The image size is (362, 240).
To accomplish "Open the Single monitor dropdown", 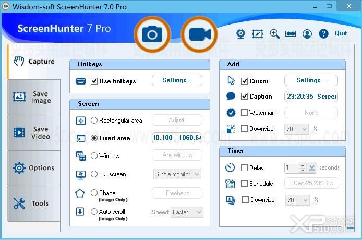I will [177, 174].
